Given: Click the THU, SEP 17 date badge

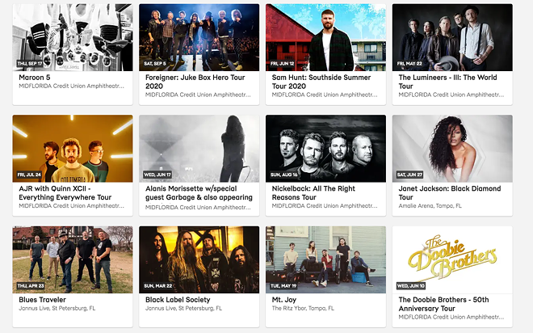Looking at the screenshot, I should tap(30, 64).
